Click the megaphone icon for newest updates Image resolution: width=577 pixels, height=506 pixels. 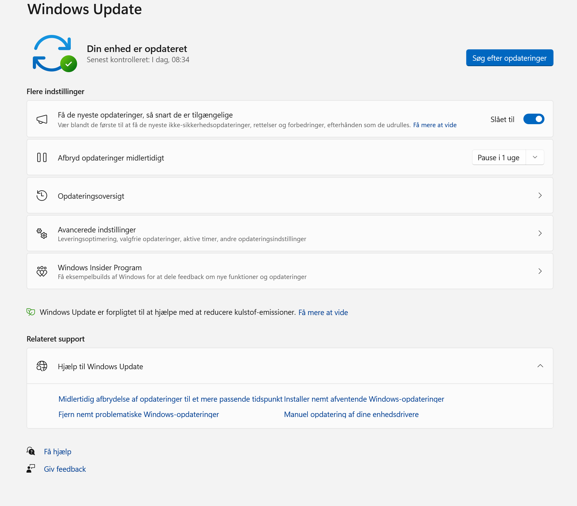pyautogui.click(x=42, y=119)
